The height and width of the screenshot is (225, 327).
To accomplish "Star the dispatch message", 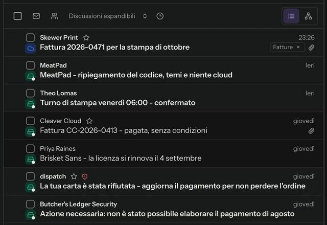I will click(74, 176).
